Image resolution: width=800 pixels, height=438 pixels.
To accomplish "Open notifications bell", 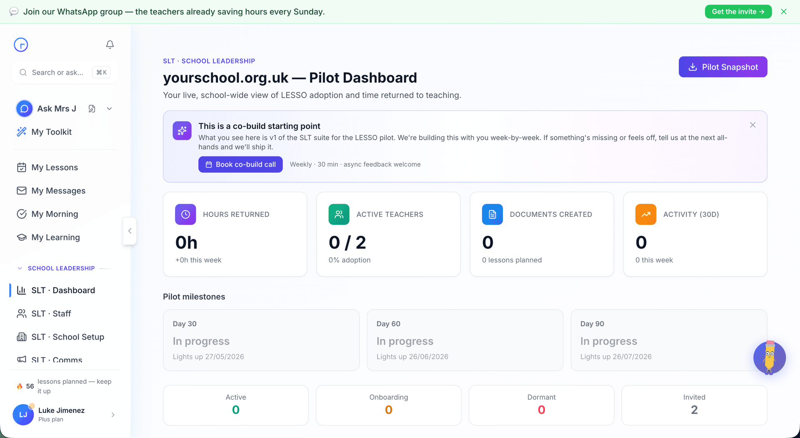I will tap(110, 45).
